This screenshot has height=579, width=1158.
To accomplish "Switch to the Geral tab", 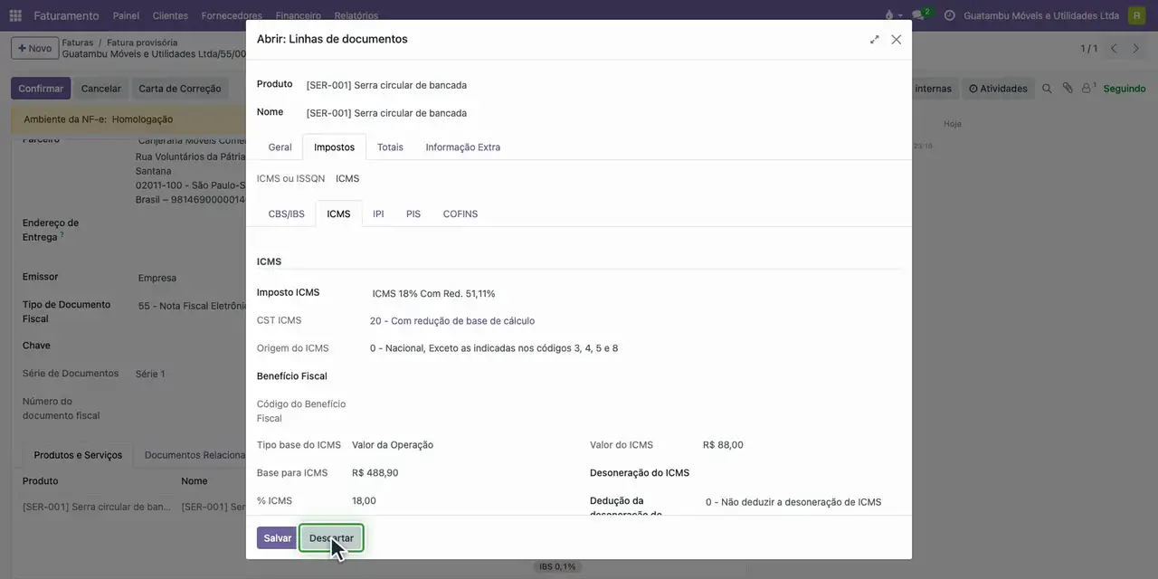I will click(x=280, y=147).
